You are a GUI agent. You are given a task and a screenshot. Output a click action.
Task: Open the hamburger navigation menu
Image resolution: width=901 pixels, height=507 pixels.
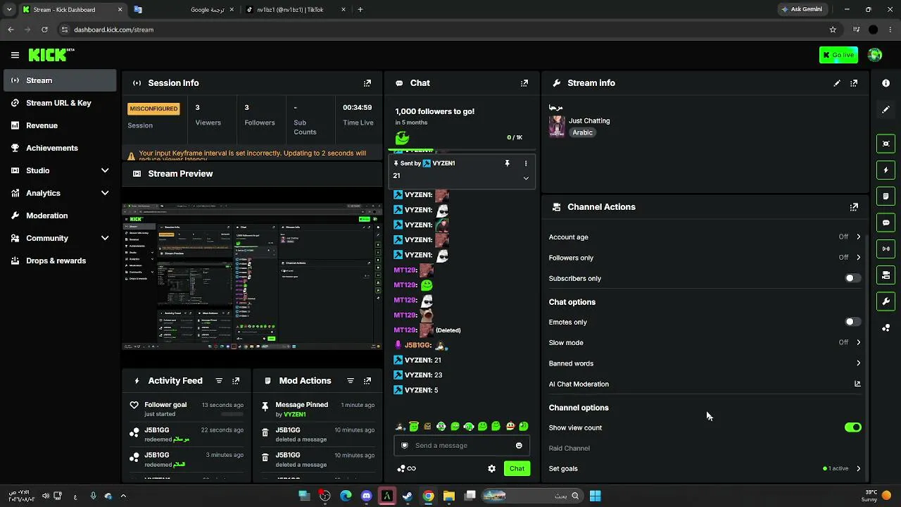click(15, 55)
